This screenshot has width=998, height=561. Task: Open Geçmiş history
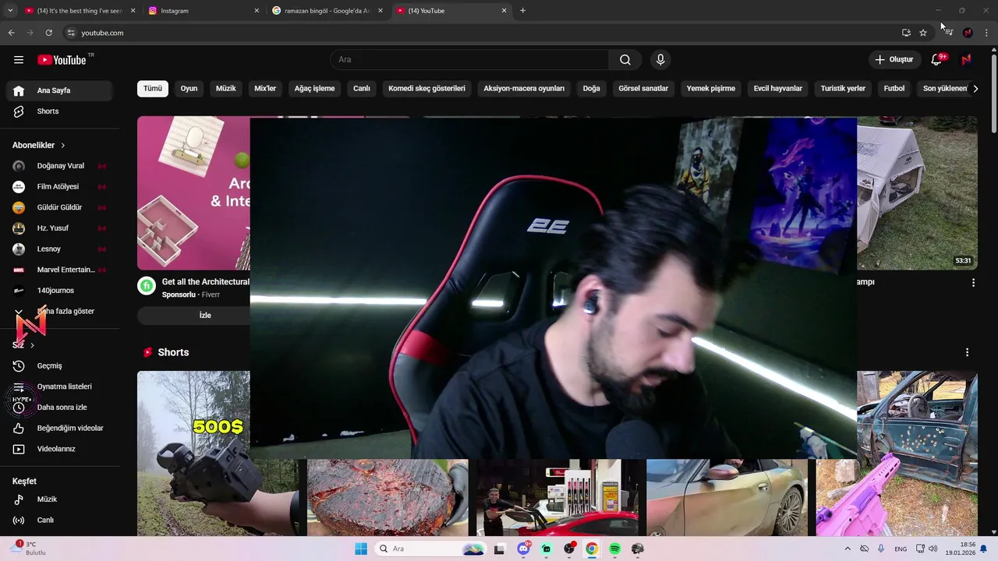[x=61, y=366]
